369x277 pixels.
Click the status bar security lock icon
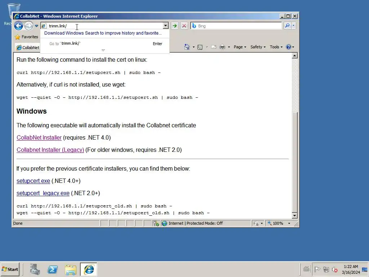[256, 223]
